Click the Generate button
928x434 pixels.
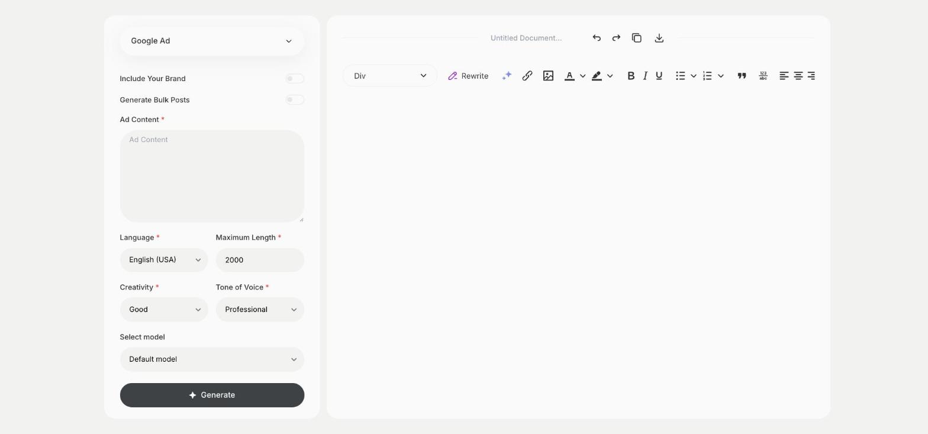[x=212, y=395]
